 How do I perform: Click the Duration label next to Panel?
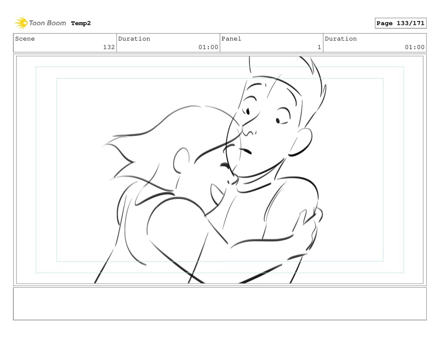coord(341,39)
